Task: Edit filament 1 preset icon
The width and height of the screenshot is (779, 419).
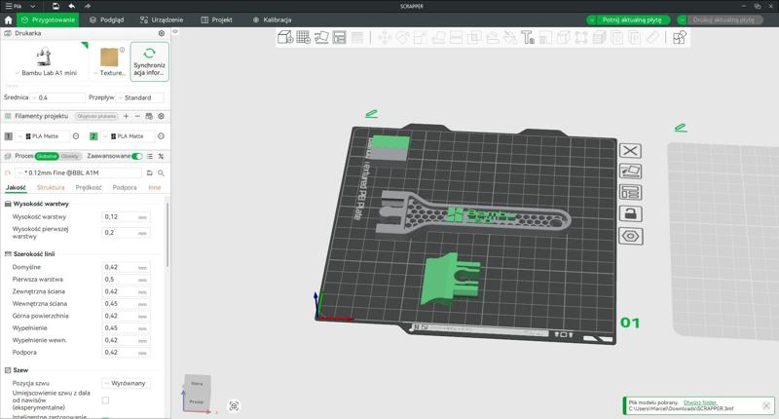Action: pos(76,136)
